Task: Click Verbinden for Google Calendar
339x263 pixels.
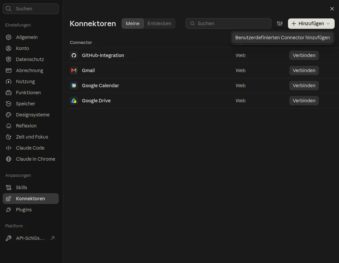Action: point(304,86)
